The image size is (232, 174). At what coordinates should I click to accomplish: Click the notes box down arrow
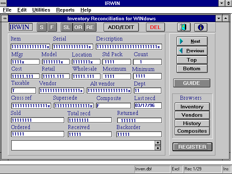[x=158, y=148]
